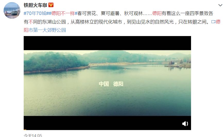The width and height of the screenshot is (224, 137).
Task: Click the video camera icon before the link
Action: point(213,22)
